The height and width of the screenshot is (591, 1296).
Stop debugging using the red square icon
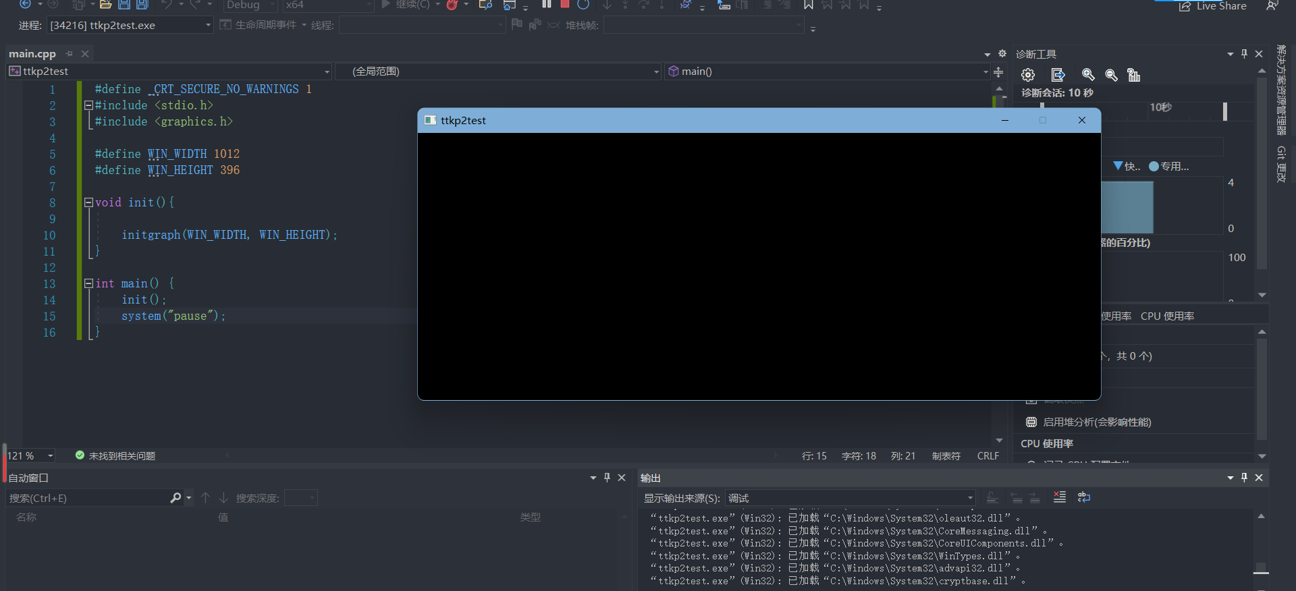pos(565,4)
